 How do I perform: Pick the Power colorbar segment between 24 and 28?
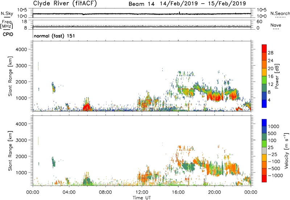point(264,56)
